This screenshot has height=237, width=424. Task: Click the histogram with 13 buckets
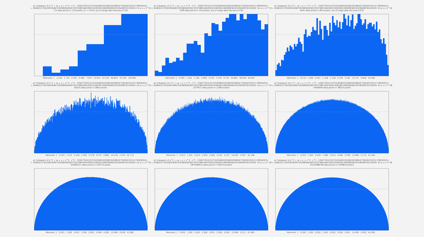click(x=91, y=45)
